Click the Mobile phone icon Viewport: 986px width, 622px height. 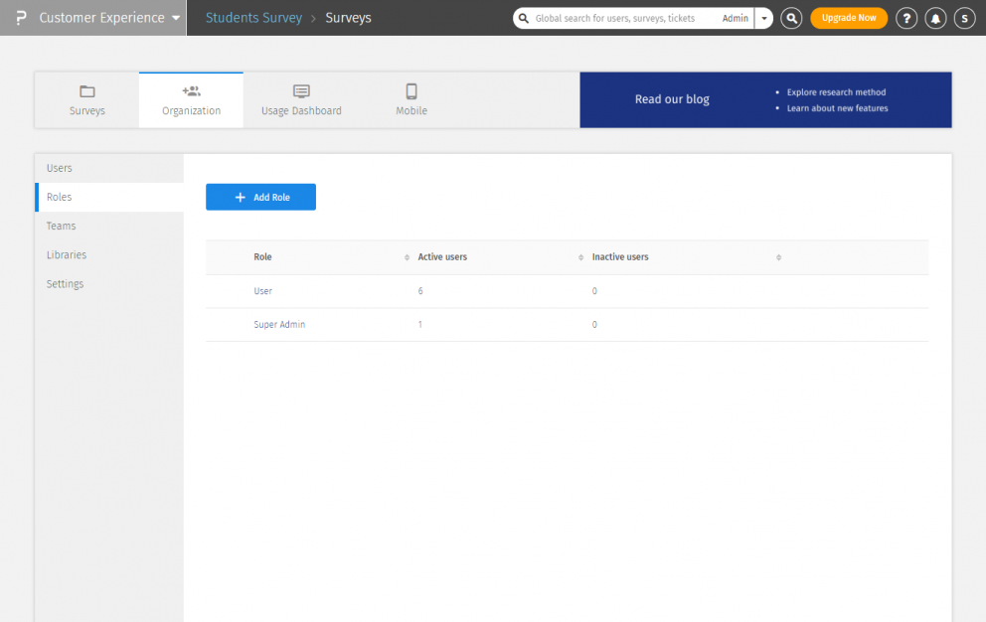[411, 93]
